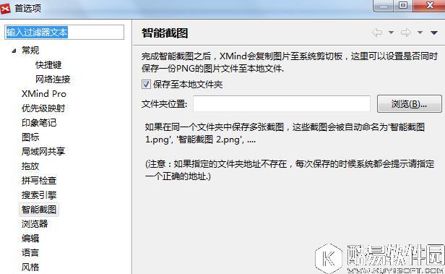Minimize the 首选项 window
Viewport: 445px width, 274px height.
(x=384, y=5)
